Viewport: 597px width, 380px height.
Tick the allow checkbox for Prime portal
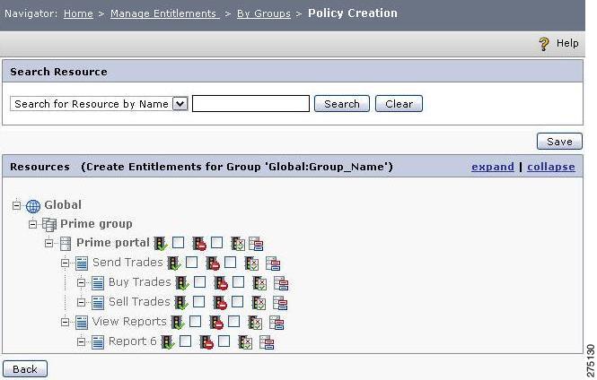[178, 242]
